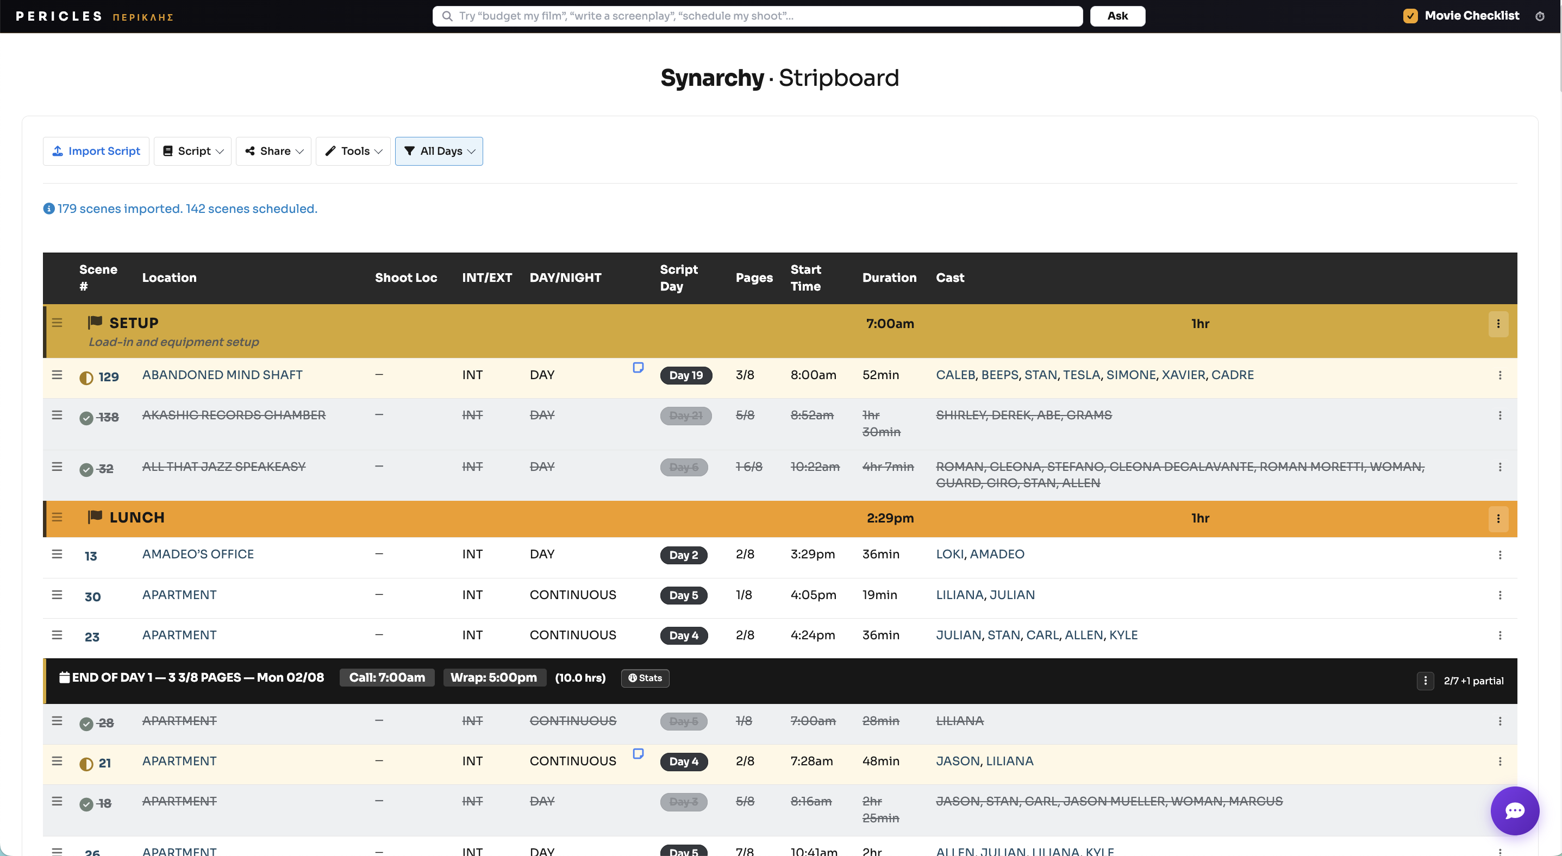Screen dimensions: 1562x856
Task: Click the info icon before scenes imported
Action: [48, 209]
